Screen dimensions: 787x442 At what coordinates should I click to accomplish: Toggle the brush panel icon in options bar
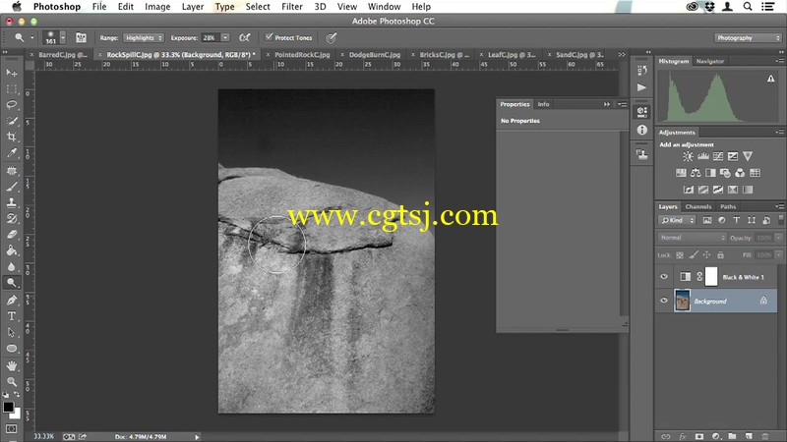(x=81, y=37)
